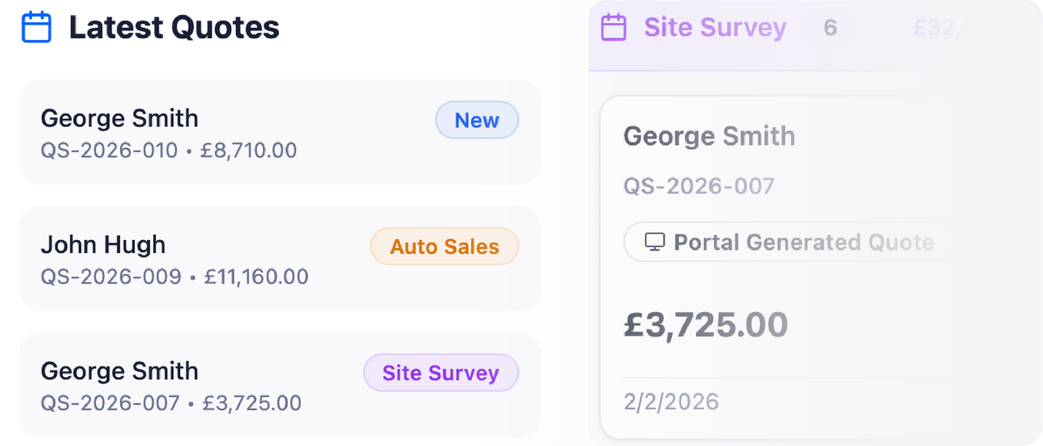The image size is (1043, 446).
Task: Click the purple calendar icon in Site Survey header
Action: (x=613, y=27)
